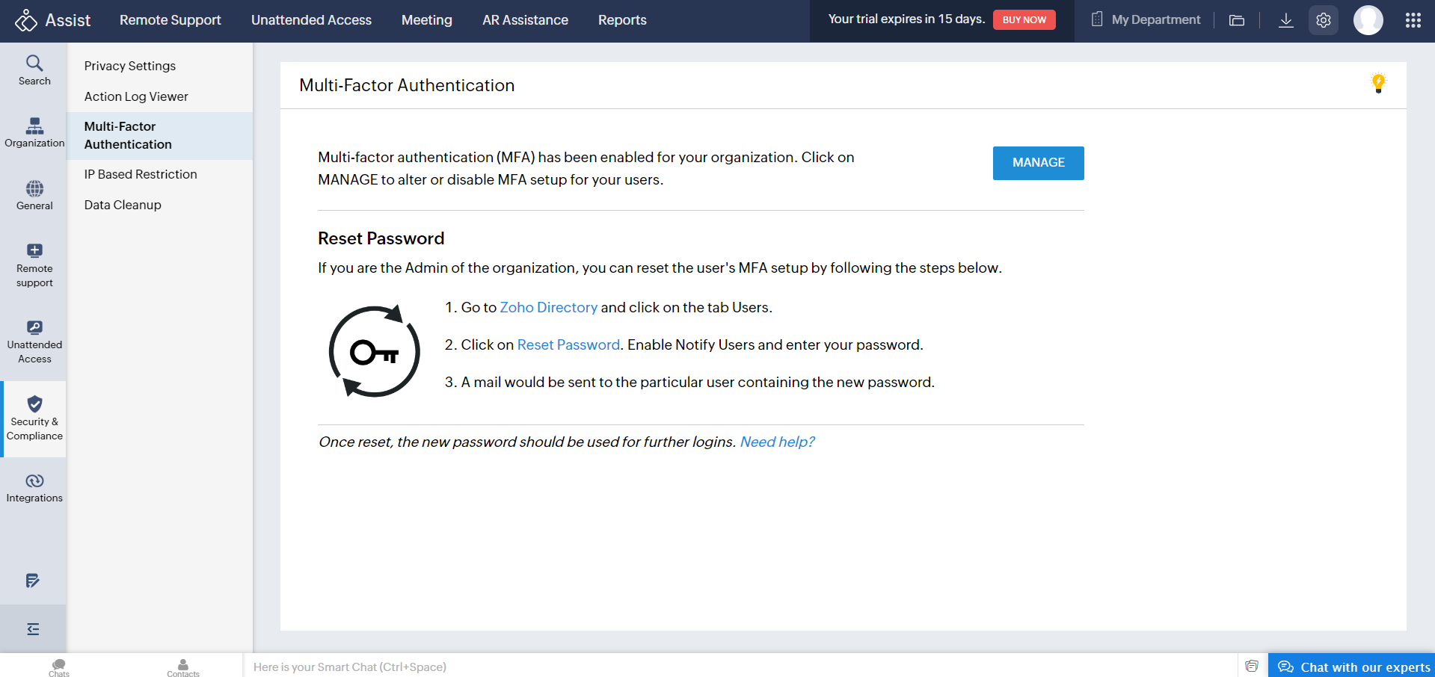Click the MANAGE button

(1038, 163)
